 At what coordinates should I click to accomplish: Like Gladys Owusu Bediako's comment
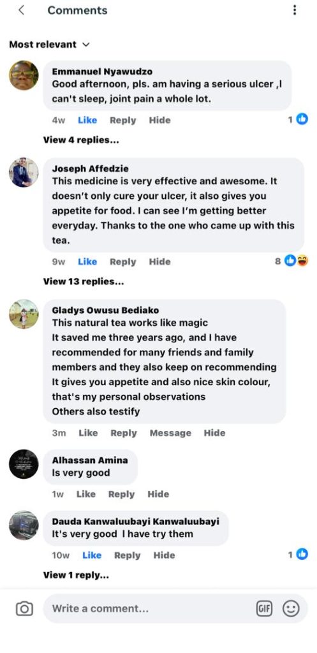[x=88, y=433]
